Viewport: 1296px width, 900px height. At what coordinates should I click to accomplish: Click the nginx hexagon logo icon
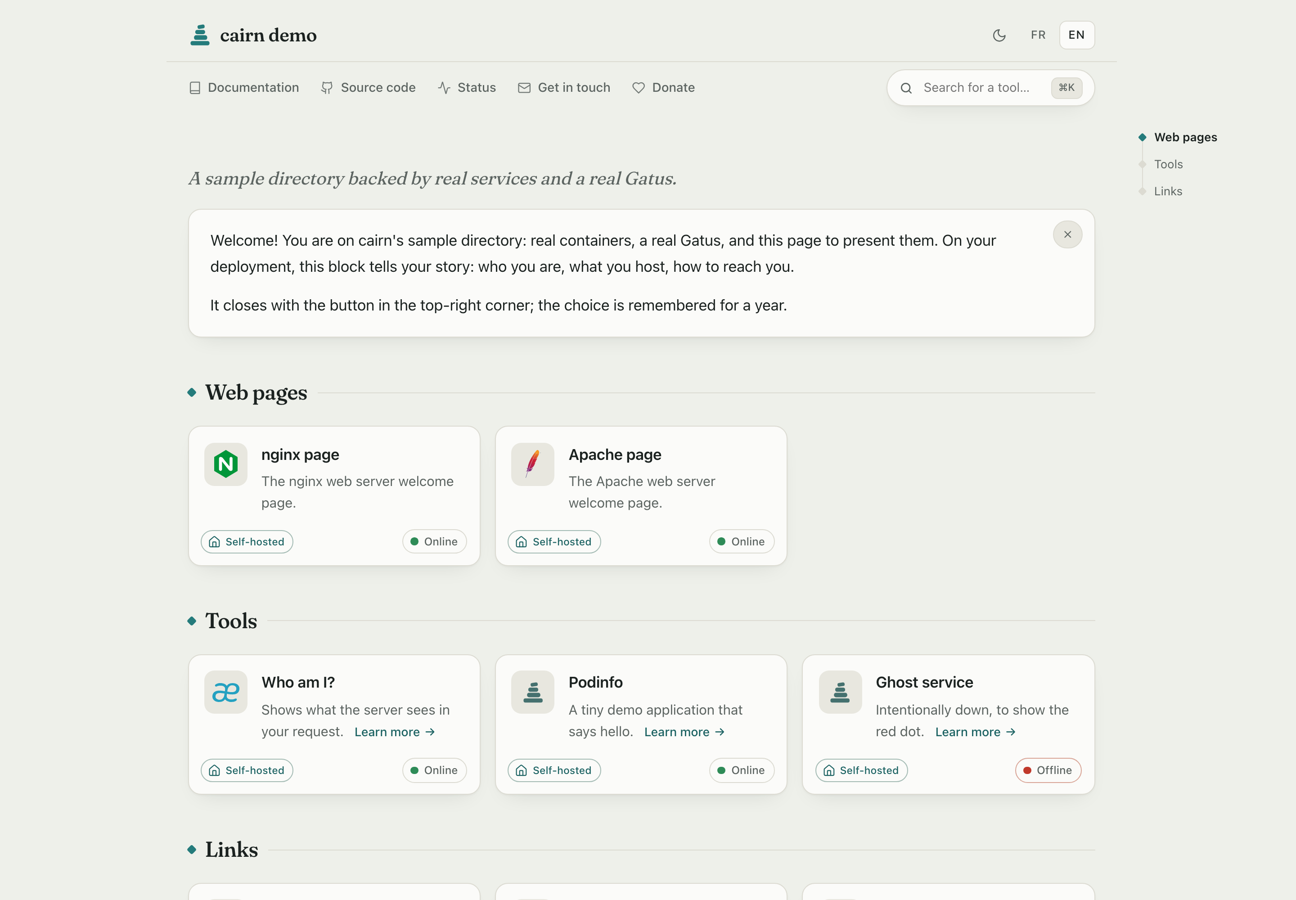pos(225,464)
